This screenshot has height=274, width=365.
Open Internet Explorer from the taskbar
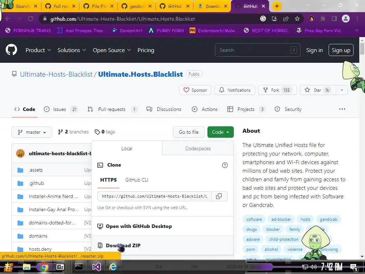113,267
